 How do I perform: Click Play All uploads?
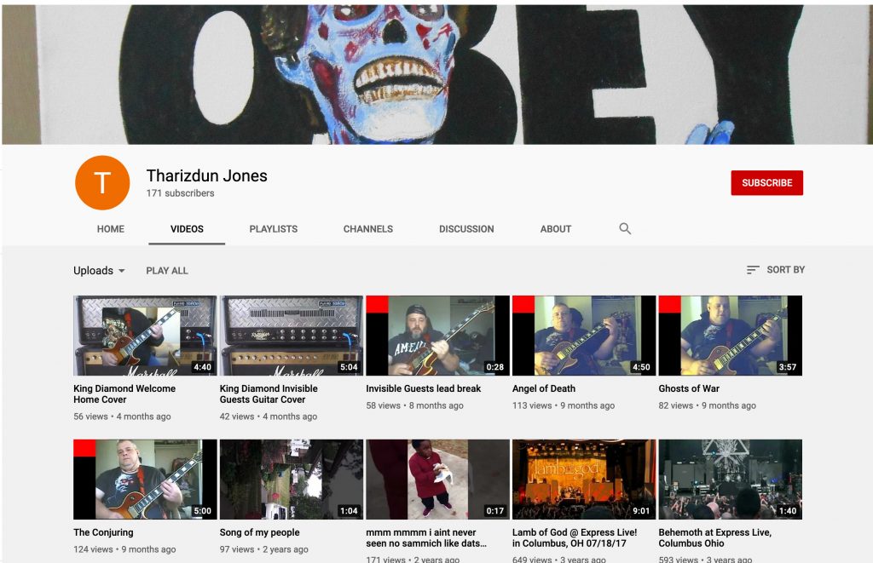(167, 270)
